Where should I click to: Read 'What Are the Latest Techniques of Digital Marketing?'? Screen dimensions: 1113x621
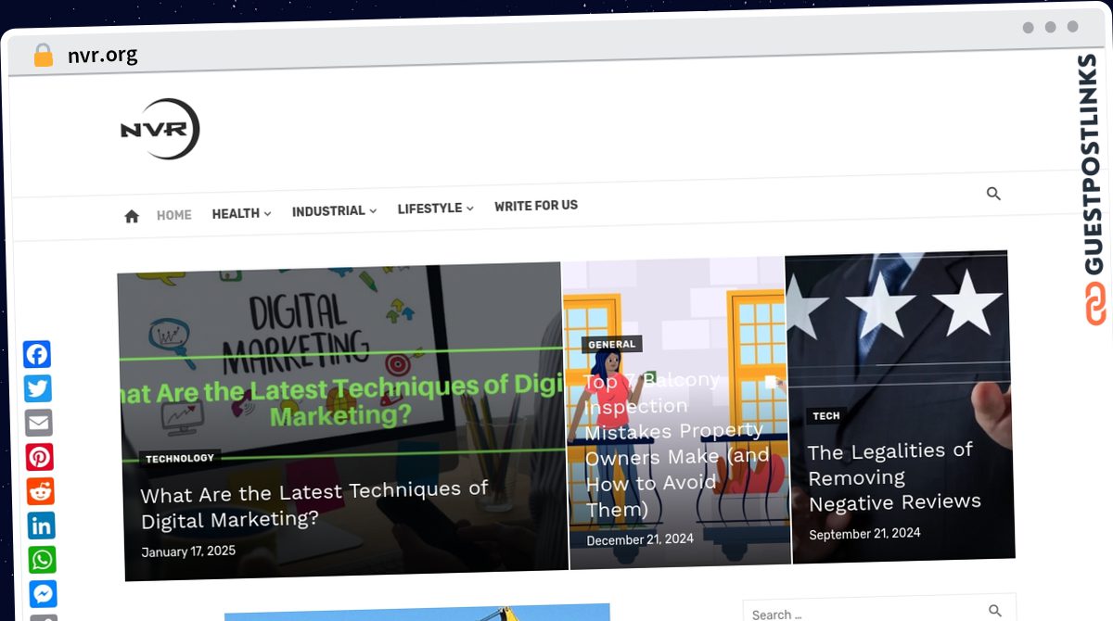(x=314, y=505)
